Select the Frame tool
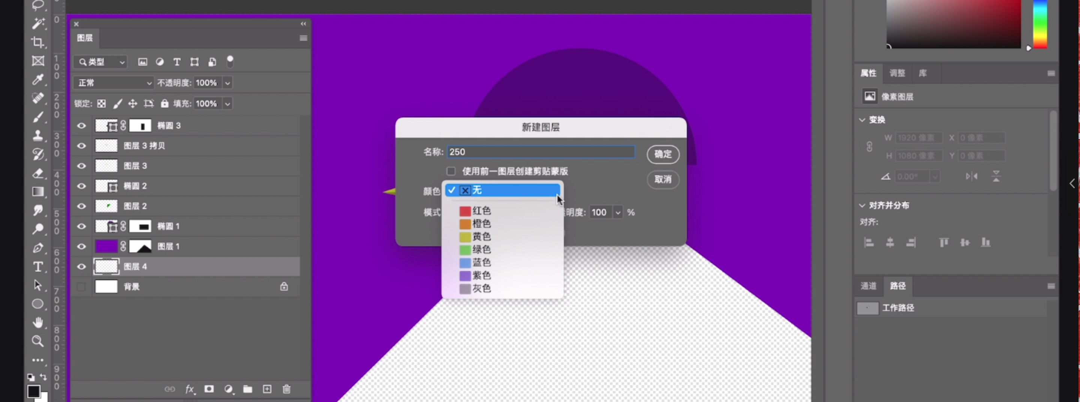The image size is (1080, 402). coord(38,61)
